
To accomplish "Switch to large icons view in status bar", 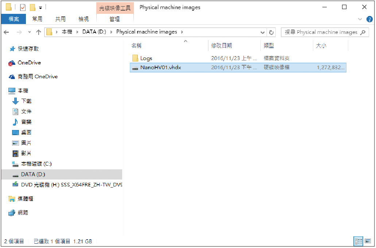I will [x=368, y=241].
